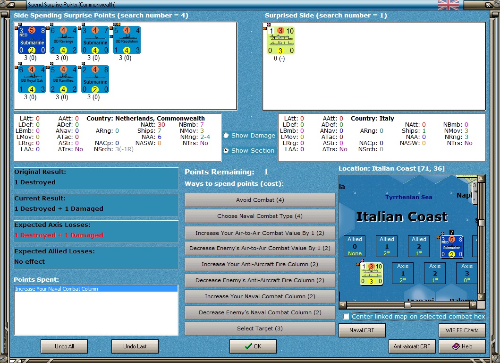Select the BB Ramillies battleship counter
The width and height of the screenshot is (500, 363).
click(63, 79)
